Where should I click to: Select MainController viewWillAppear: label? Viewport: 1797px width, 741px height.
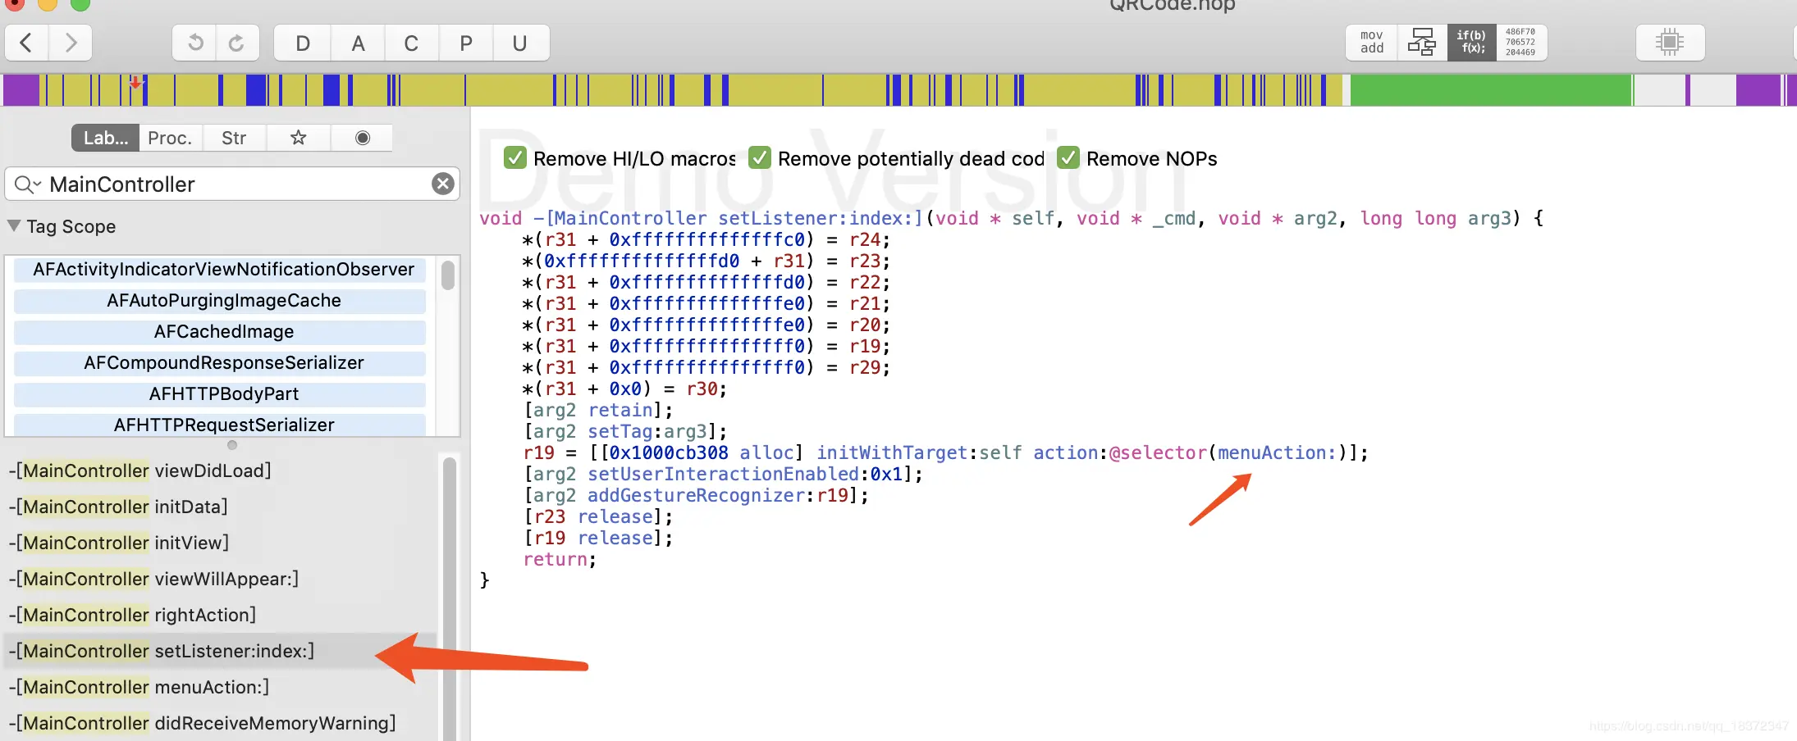[x=222, y=579]
